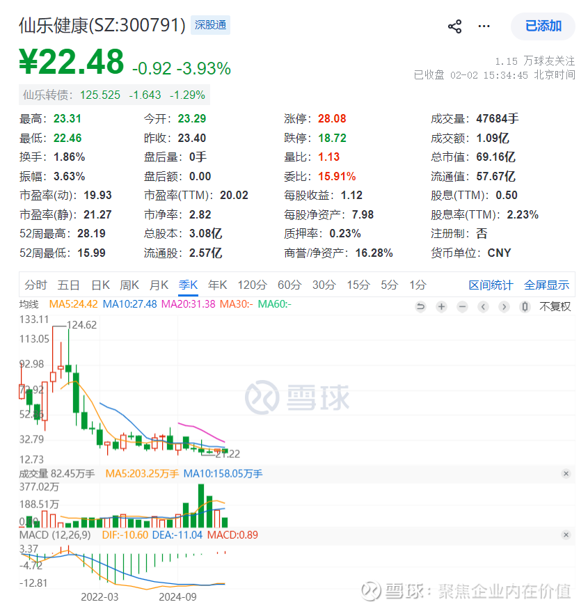Click the 深股通 tag
This screenshot has width=588, height=609.
click(210, 25)
